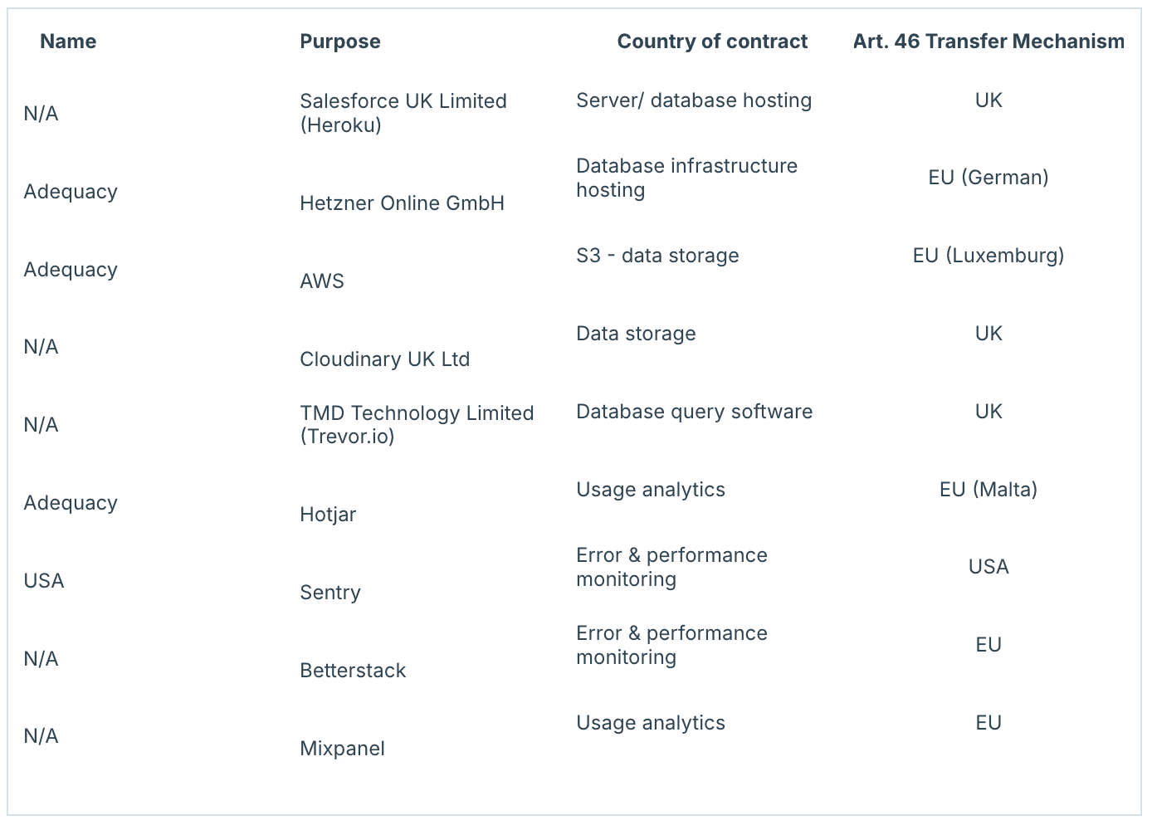1152x825 pixels.
Task: Click the Name column header
Action: [x=68, y=41]
